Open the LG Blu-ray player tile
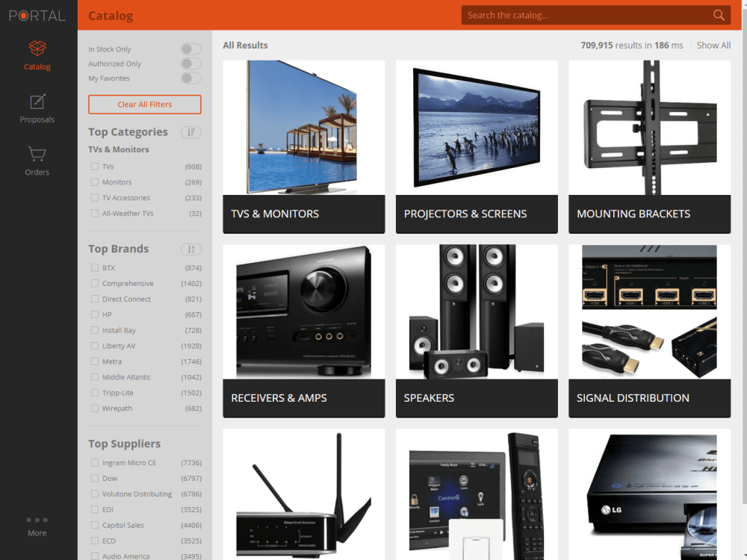Image resolution: width=747 pixels, height=560 pixels. [x=650, y=494]
